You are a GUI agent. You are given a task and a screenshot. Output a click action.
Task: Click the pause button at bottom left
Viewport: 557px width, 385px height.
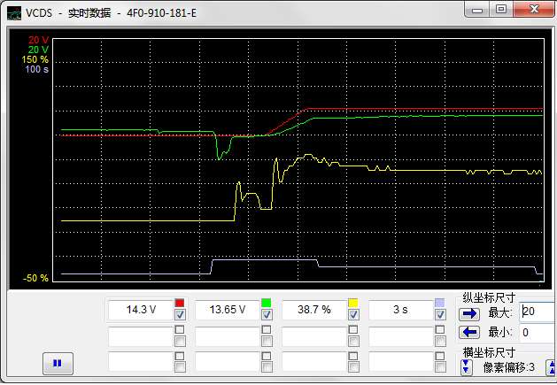coord(58,363)
